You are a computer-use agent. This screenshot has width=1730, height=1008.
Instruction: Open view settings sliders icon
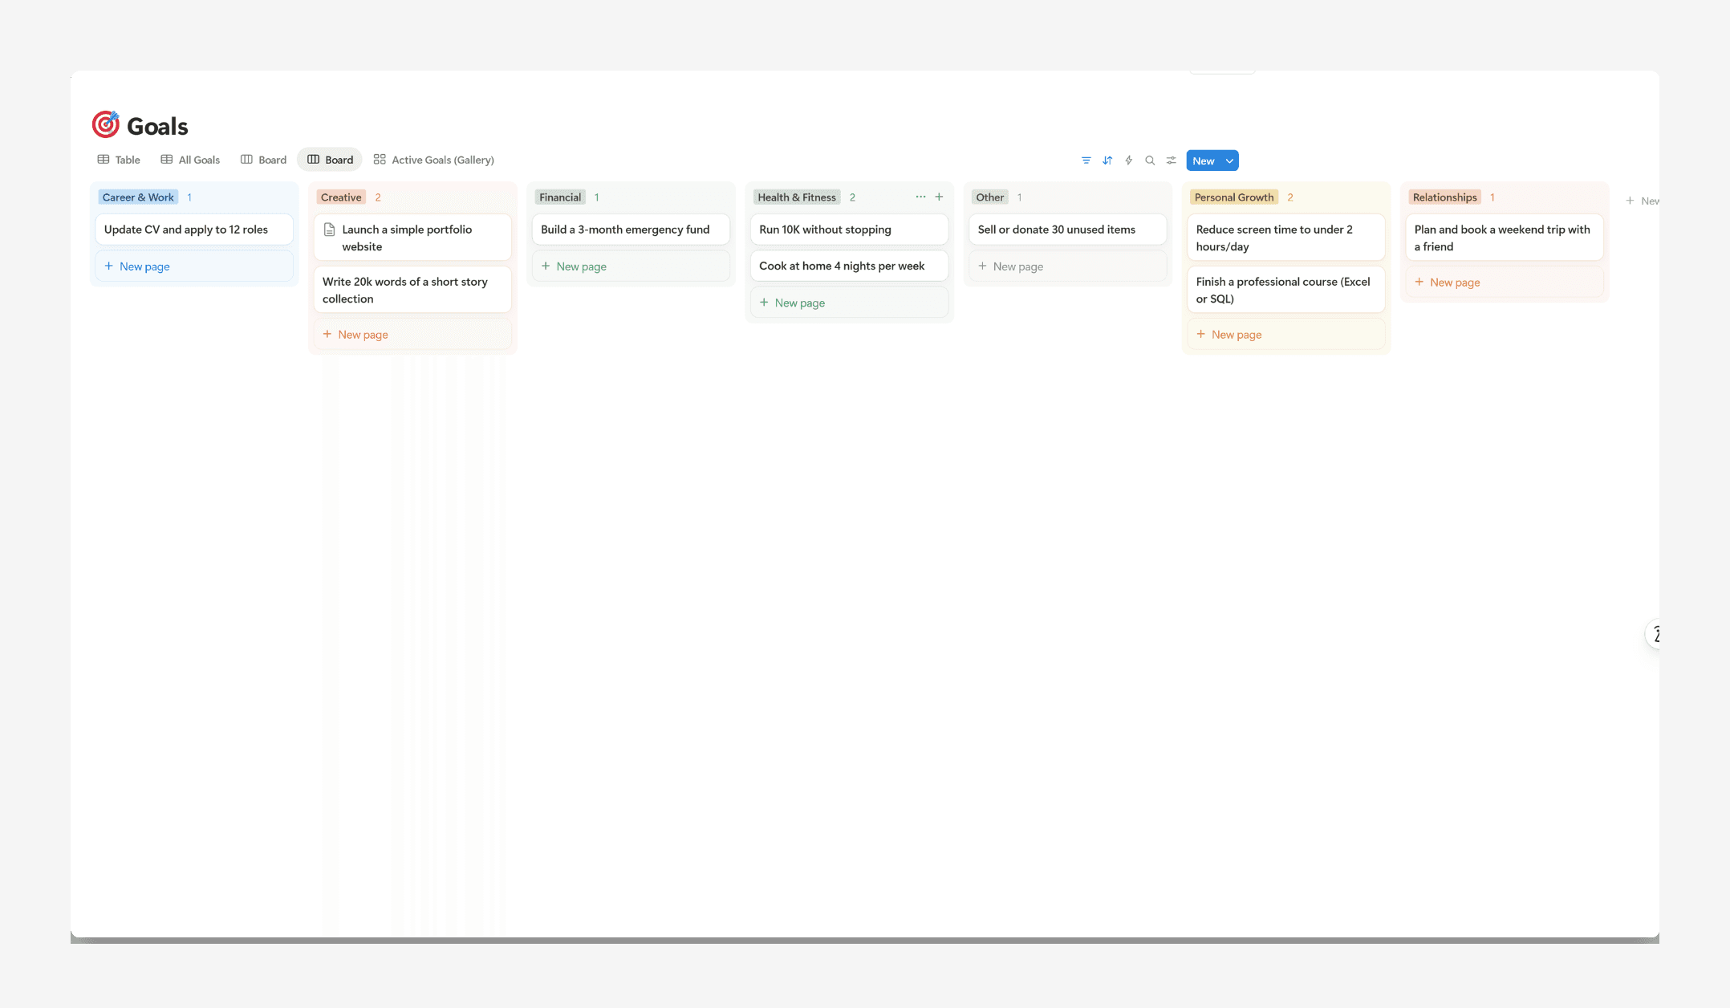[1172, 161]
